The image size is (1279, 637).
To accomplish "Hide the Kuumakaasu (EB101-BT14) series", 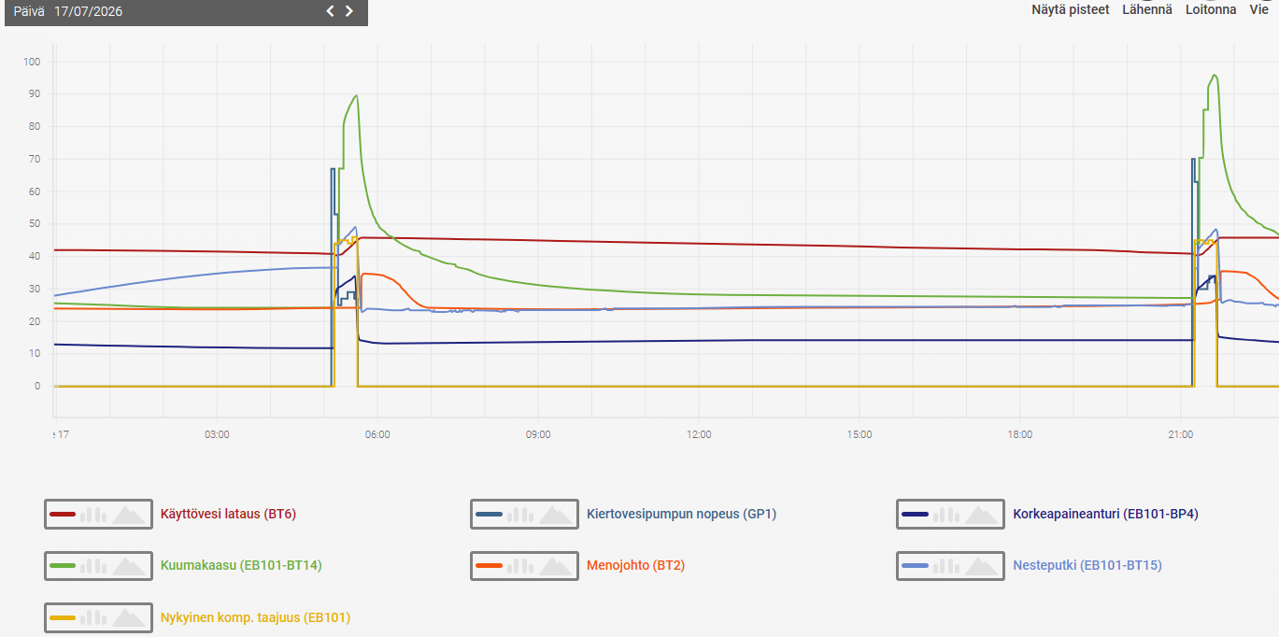I will tap(241, 565).
